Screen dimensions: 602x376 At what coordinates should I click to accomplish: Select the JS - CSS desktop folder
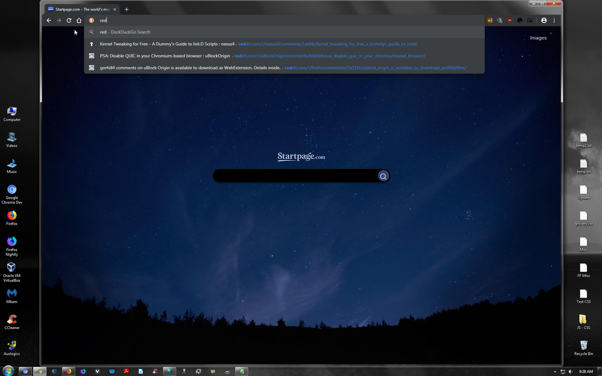(584, 322)
